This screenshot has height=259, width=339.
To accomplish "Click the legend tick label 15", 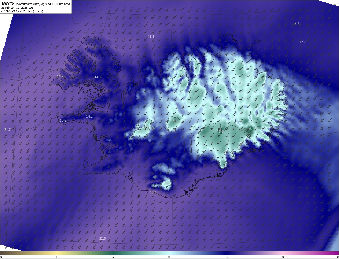I will point(226,257).
